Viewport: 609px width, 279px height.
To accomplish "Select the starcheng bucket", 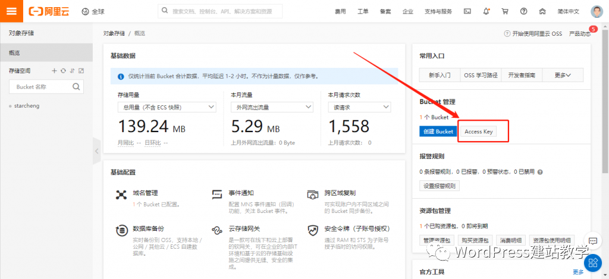I will [27, 106].
